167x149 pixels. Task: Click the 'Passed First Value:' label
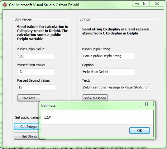pos(31,65)
